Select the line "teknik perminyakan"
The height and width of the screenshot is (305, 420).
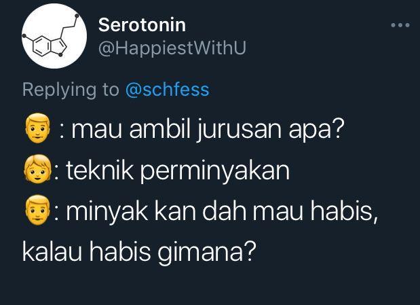pos(178,171)
